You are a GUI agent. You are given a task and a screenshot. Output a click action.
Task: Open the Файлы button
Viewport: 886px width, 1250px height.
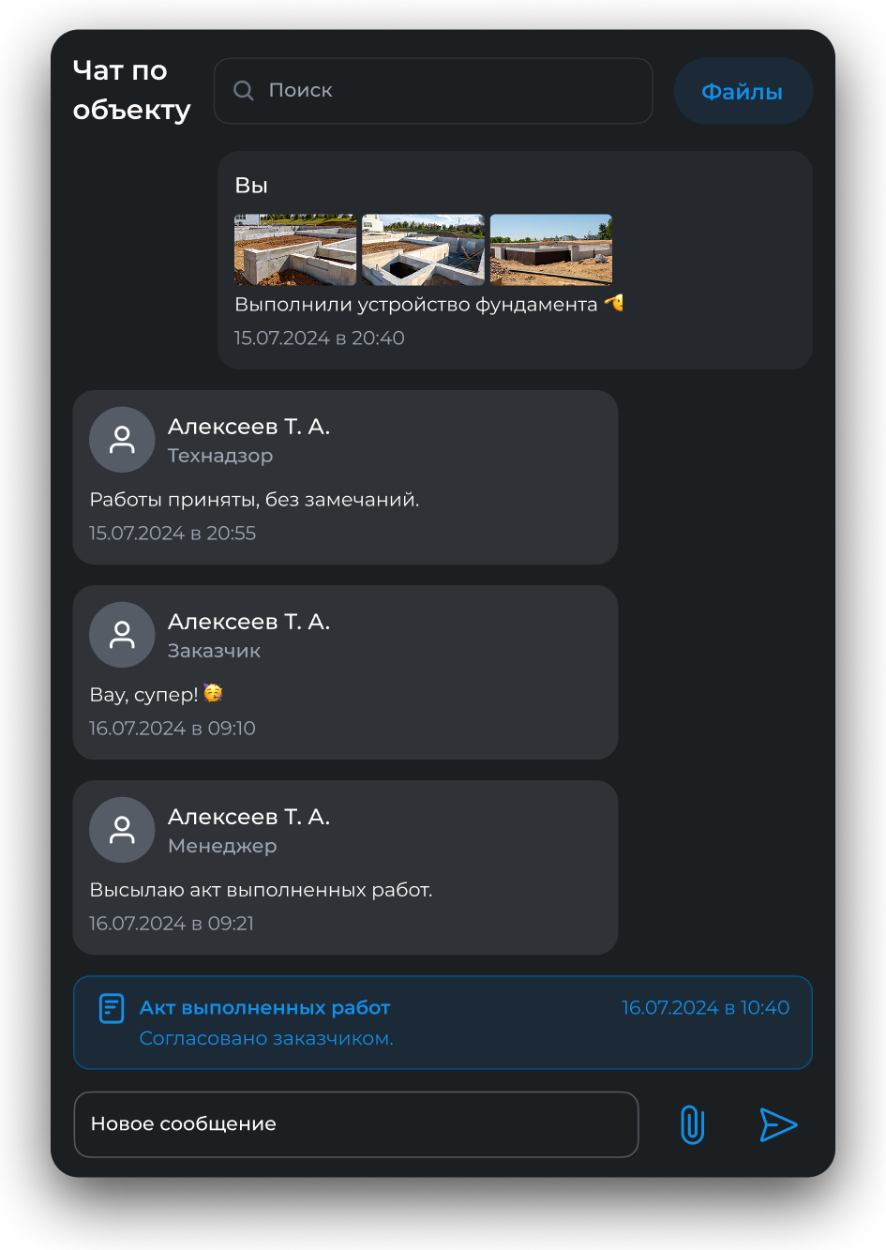743,91
